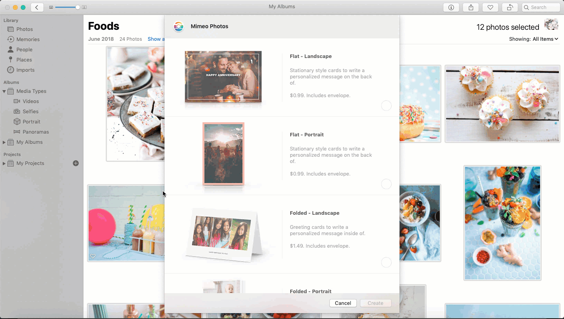The image size is (564, 319).
Task: Click the Rotate toolbar icon
Action: [510, 7]
